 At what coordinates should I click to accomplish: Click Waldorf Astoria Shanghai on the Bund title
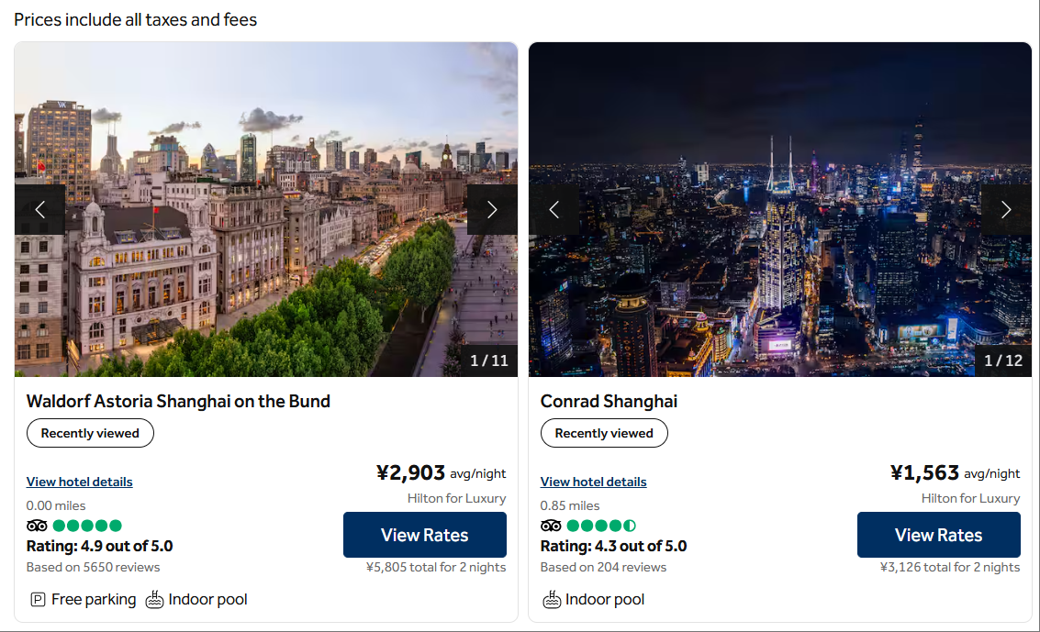coord(178,401)
